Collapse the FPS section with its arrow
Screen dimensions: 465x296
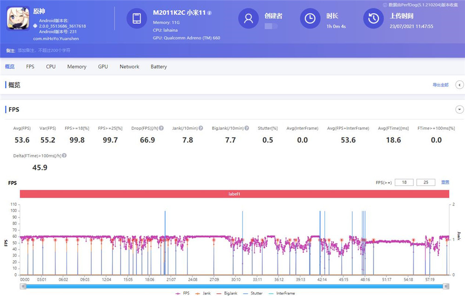tap(459, 109)
